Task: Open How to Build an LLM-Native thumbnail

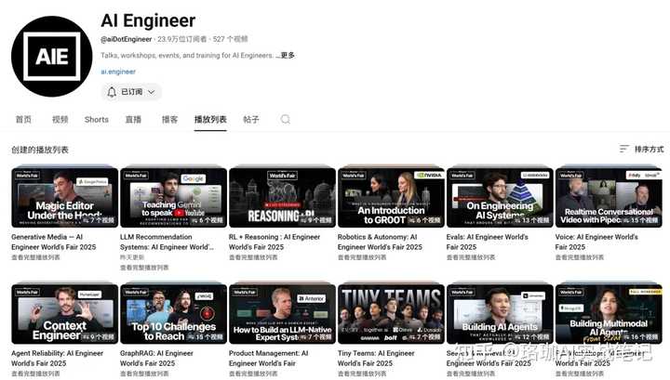Action: pyautogui.click(x=283, y=314)
